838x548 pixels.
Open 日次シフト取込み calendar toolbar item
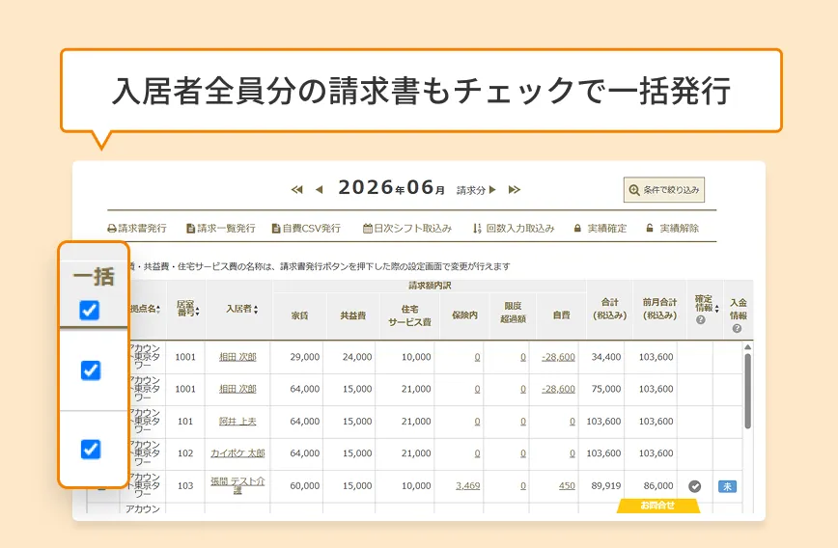click(x=407, y=228)
